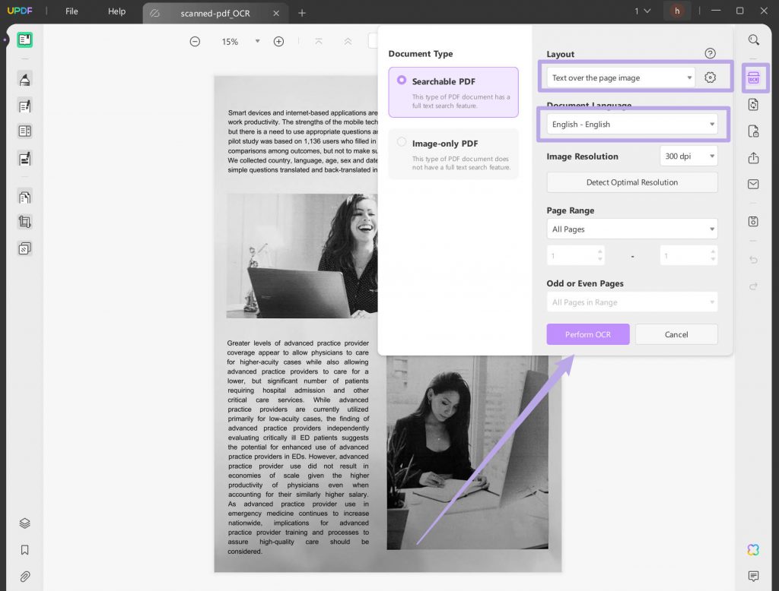Screen dimensions: 779x591
Task: Click the bookmark icon at bottom left
Action: coord(24,550)
